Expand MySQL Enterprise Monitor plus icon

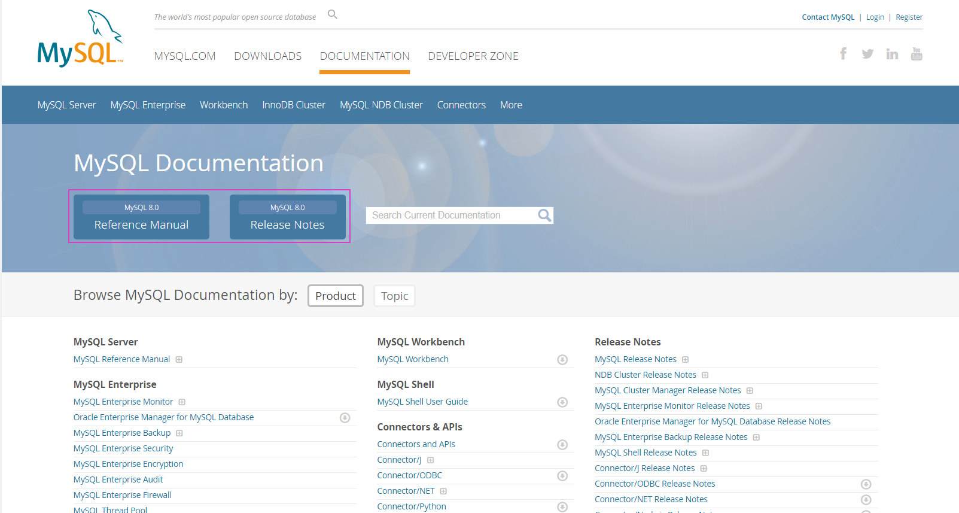click(x=182, y=402)
